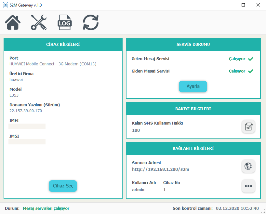Open settings via wrench and screwdriver icon
The image size is (266, 214).
click(x=39, y=23)
